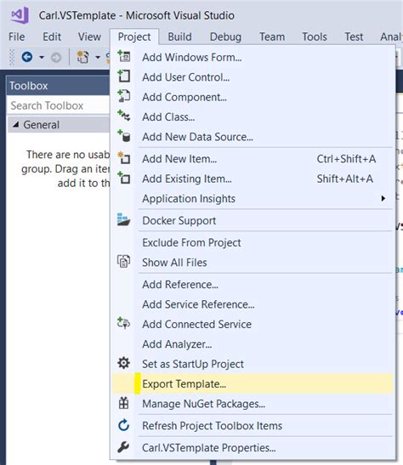The image size is (403, 465).
Task: Click the Add User Control icon
Action: (123, 77)
